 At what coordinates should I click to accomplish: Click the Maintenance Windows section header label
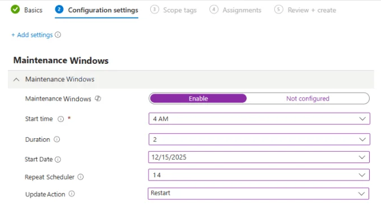click(x=60, y=79)
